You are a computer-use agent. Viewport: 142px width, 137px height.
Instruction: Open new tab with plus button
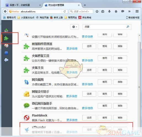pos(85,5)
